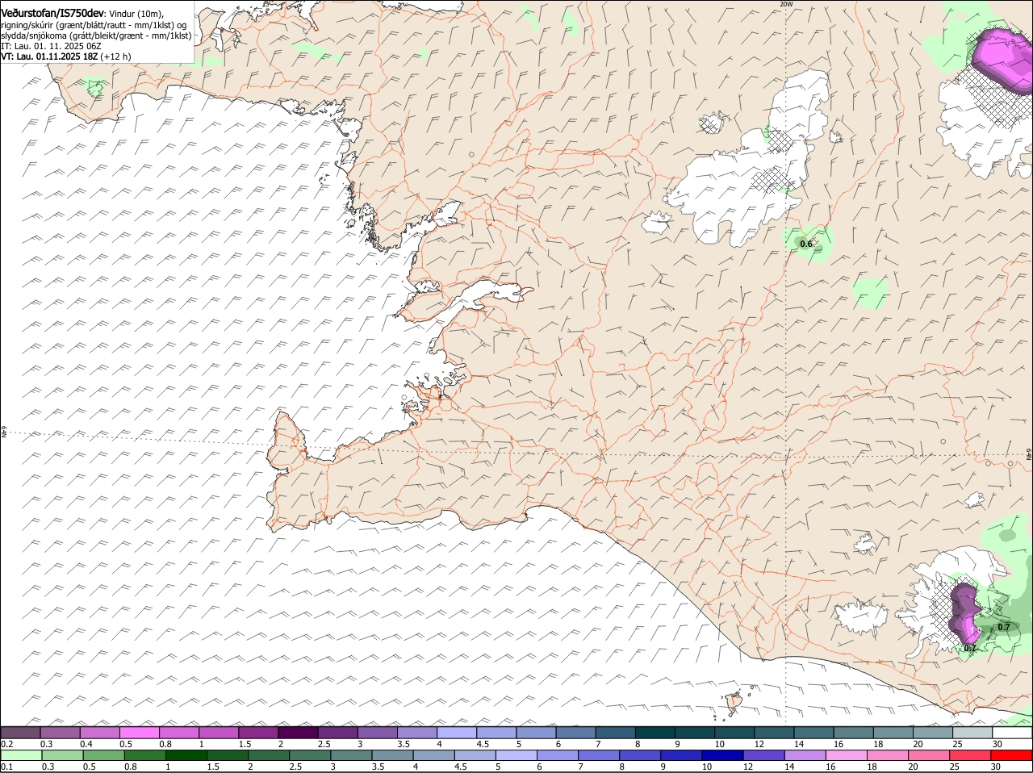The width and height of the screenshot is (1033, 773).
Task: Pick lower scale swatch between 3 and 3.5
Action: [x=350, y=755]
